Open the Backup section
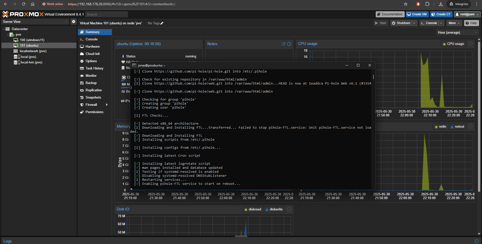Screen dimensions: 482x244 pos(95,83)
